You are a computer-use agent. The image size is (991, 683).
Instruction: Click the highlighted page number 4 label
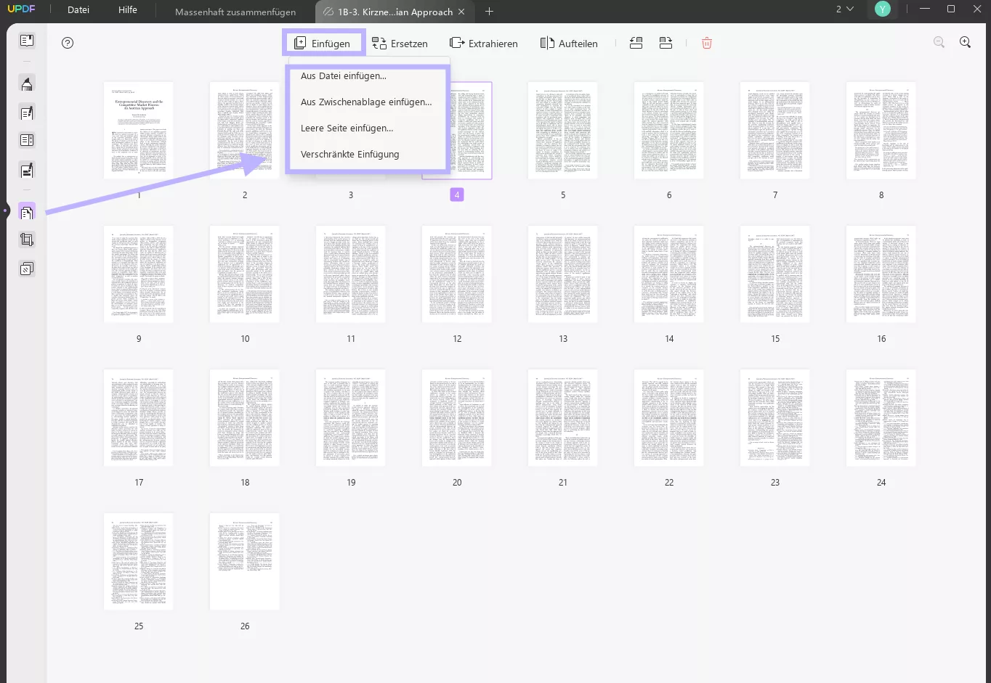point(457,195)
